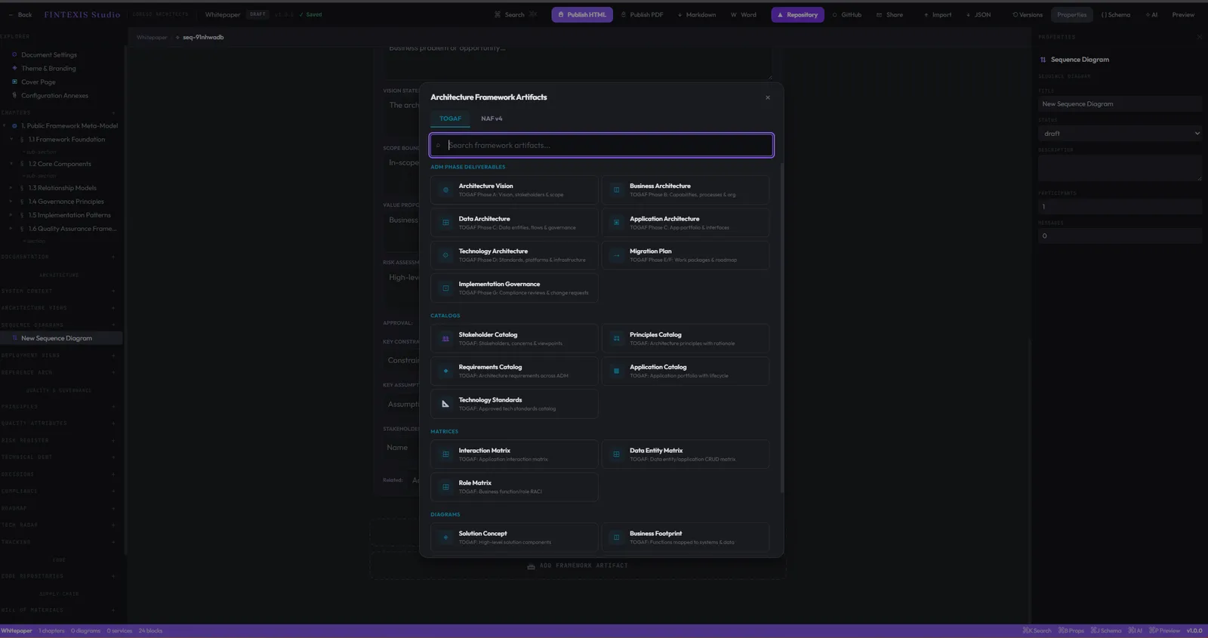Expand the 1.1 Framework Foundation tree item
The height and width of the screenshot is (638, 1208).
(11, 140)
